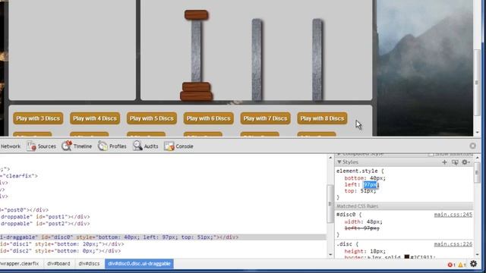Viewport: 486px width, 273px height.
Task: Open the Styles gear options menu
Action: pyautogui.click(x=465, y=162)
